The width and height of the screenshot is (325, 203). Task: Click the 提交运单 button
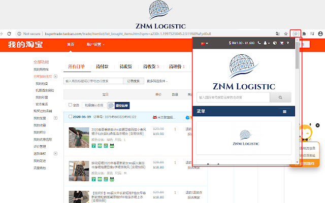122,106
